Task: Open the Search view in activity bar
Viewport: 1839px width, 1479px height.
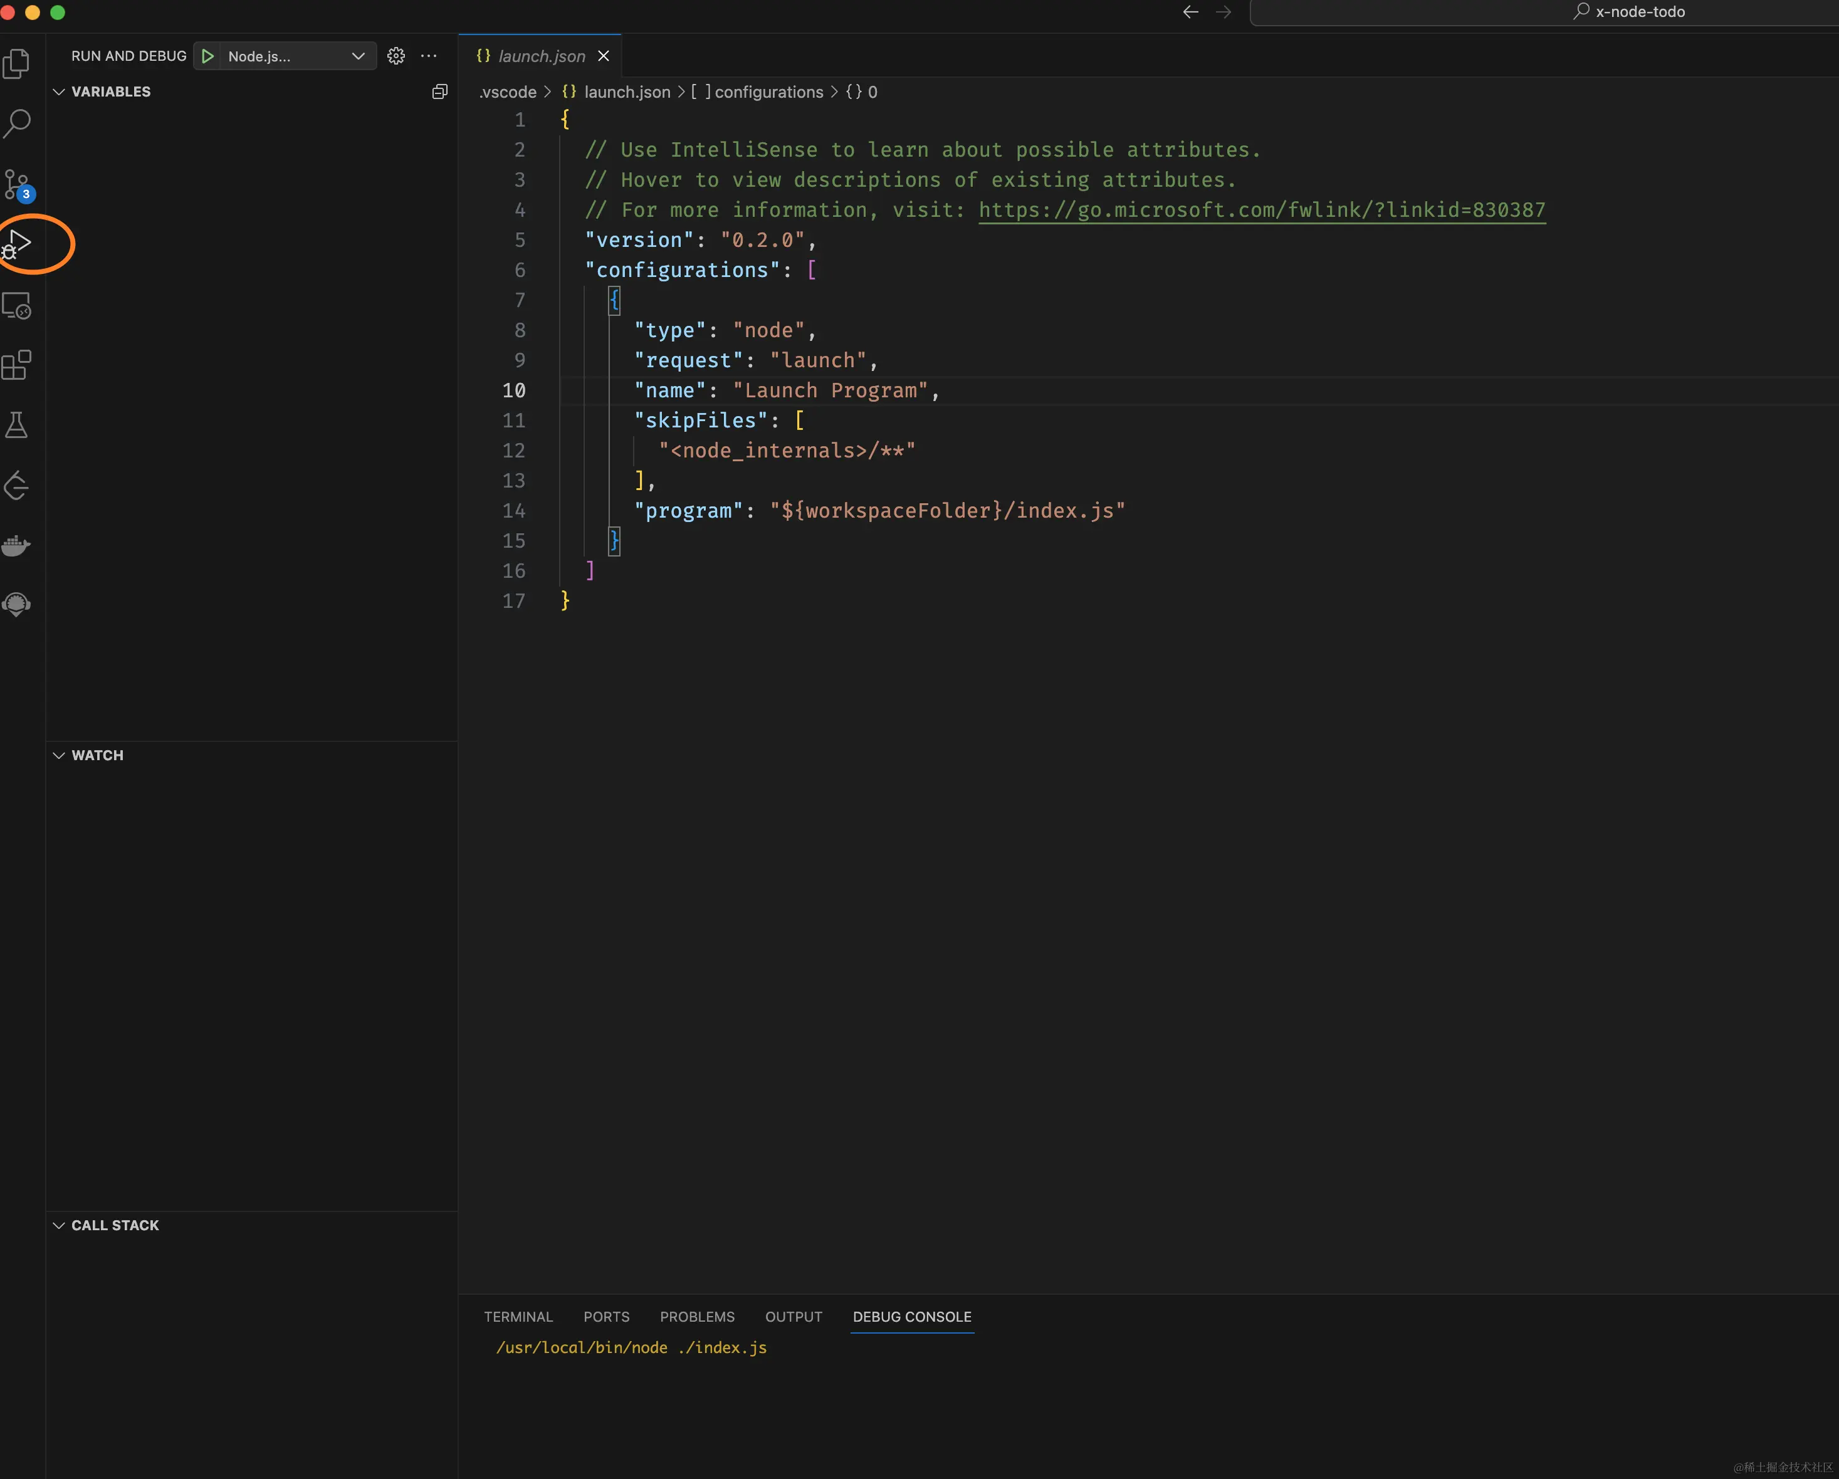Action: tap(17, 123)
